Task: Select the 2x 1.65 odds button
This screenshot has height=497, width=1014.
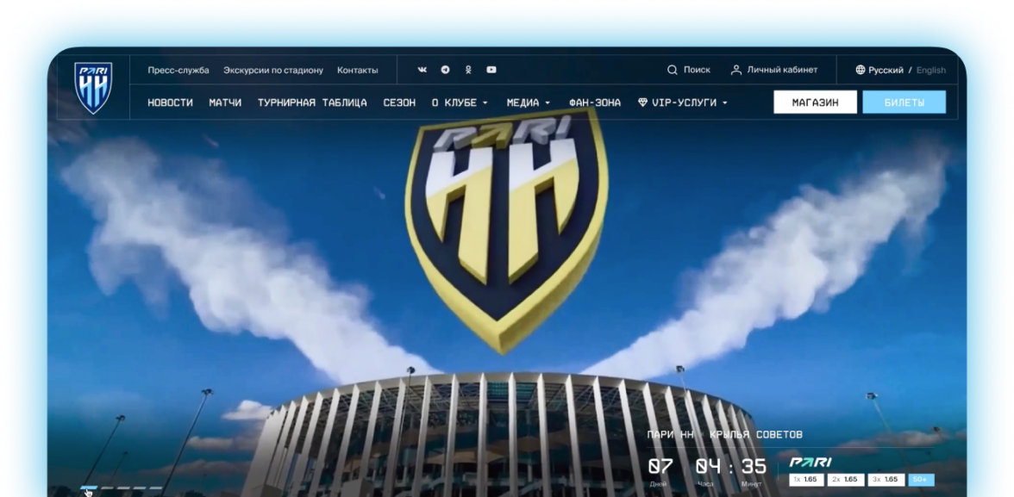Action: [845, 480]
